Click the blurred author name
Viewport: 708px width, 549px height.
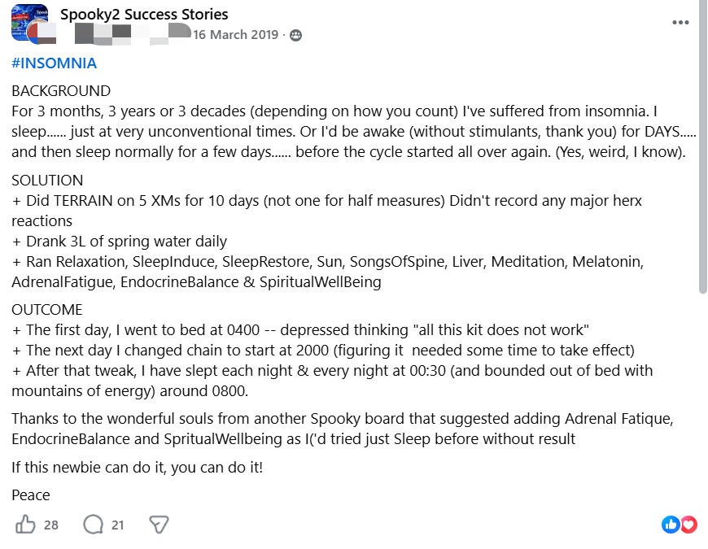[133, 35]
